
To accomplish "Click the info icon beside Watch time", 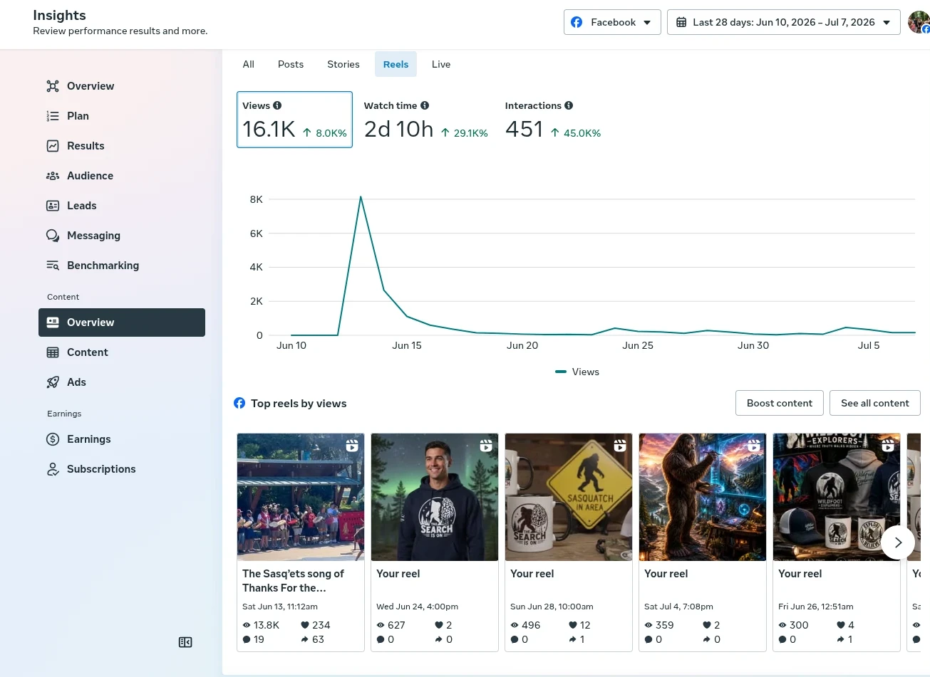I will 425,105.
